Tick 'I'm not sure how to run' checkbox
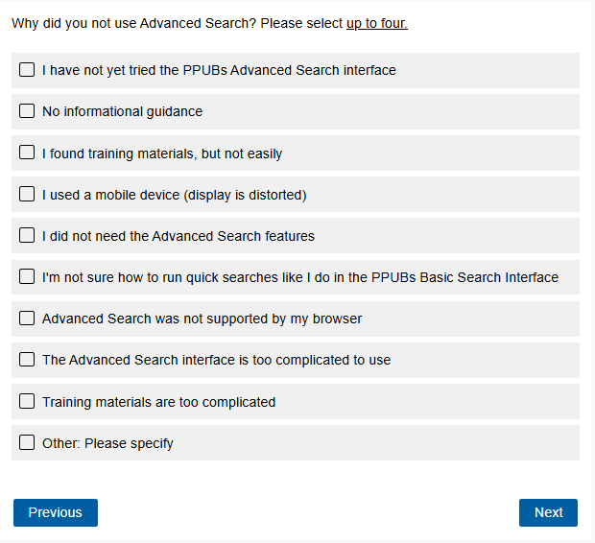595x543 pixels. click(x=27, y=277)
